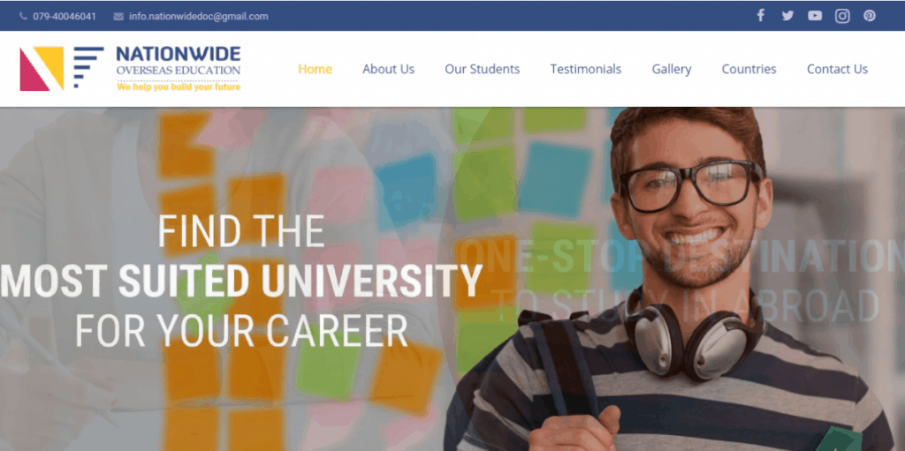This screenshot has width=905, height=451.
Task: Go to the Contact Us page
Action: pyautogui.click(x=837, y=69)
